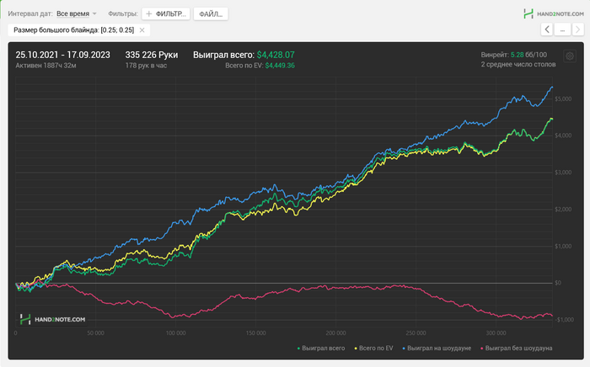Image resolution: width=590 pixels, height=367 pixels.
Task: Click the EV total value $4,449.36
Action: point(280,66)
